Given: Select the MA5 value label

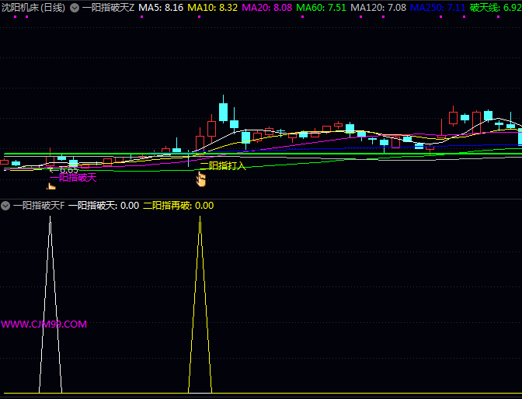Looking at the screenshot, I should [161, 8].
